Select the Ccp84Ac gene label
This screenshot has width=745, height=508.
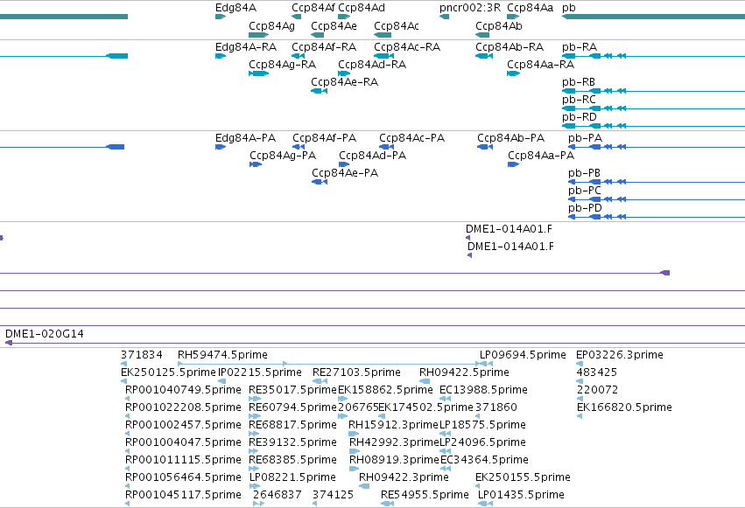[397, 25]
